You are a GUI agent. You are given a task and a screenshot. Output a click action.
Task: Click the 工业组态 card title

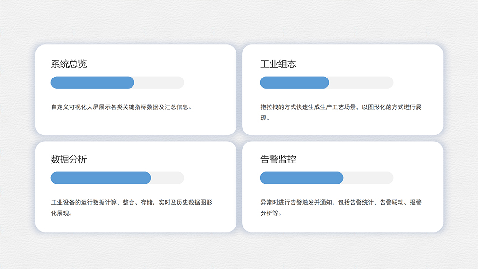coord(278,64)
